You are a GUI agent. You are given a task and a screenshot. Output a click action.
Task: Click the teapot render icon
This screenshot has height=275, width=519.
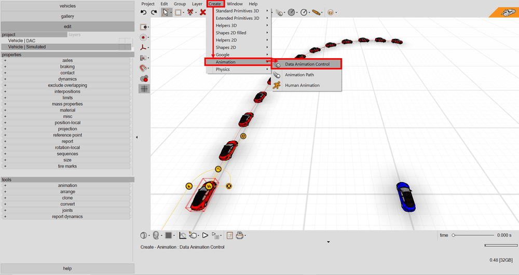pyautogui.click(x=193, y=235)
